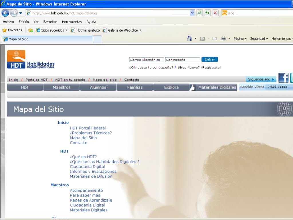The image size is (293, 220).
Task: Select the Mapa de Sitio browser tab
Action: [x=47, y=39]
